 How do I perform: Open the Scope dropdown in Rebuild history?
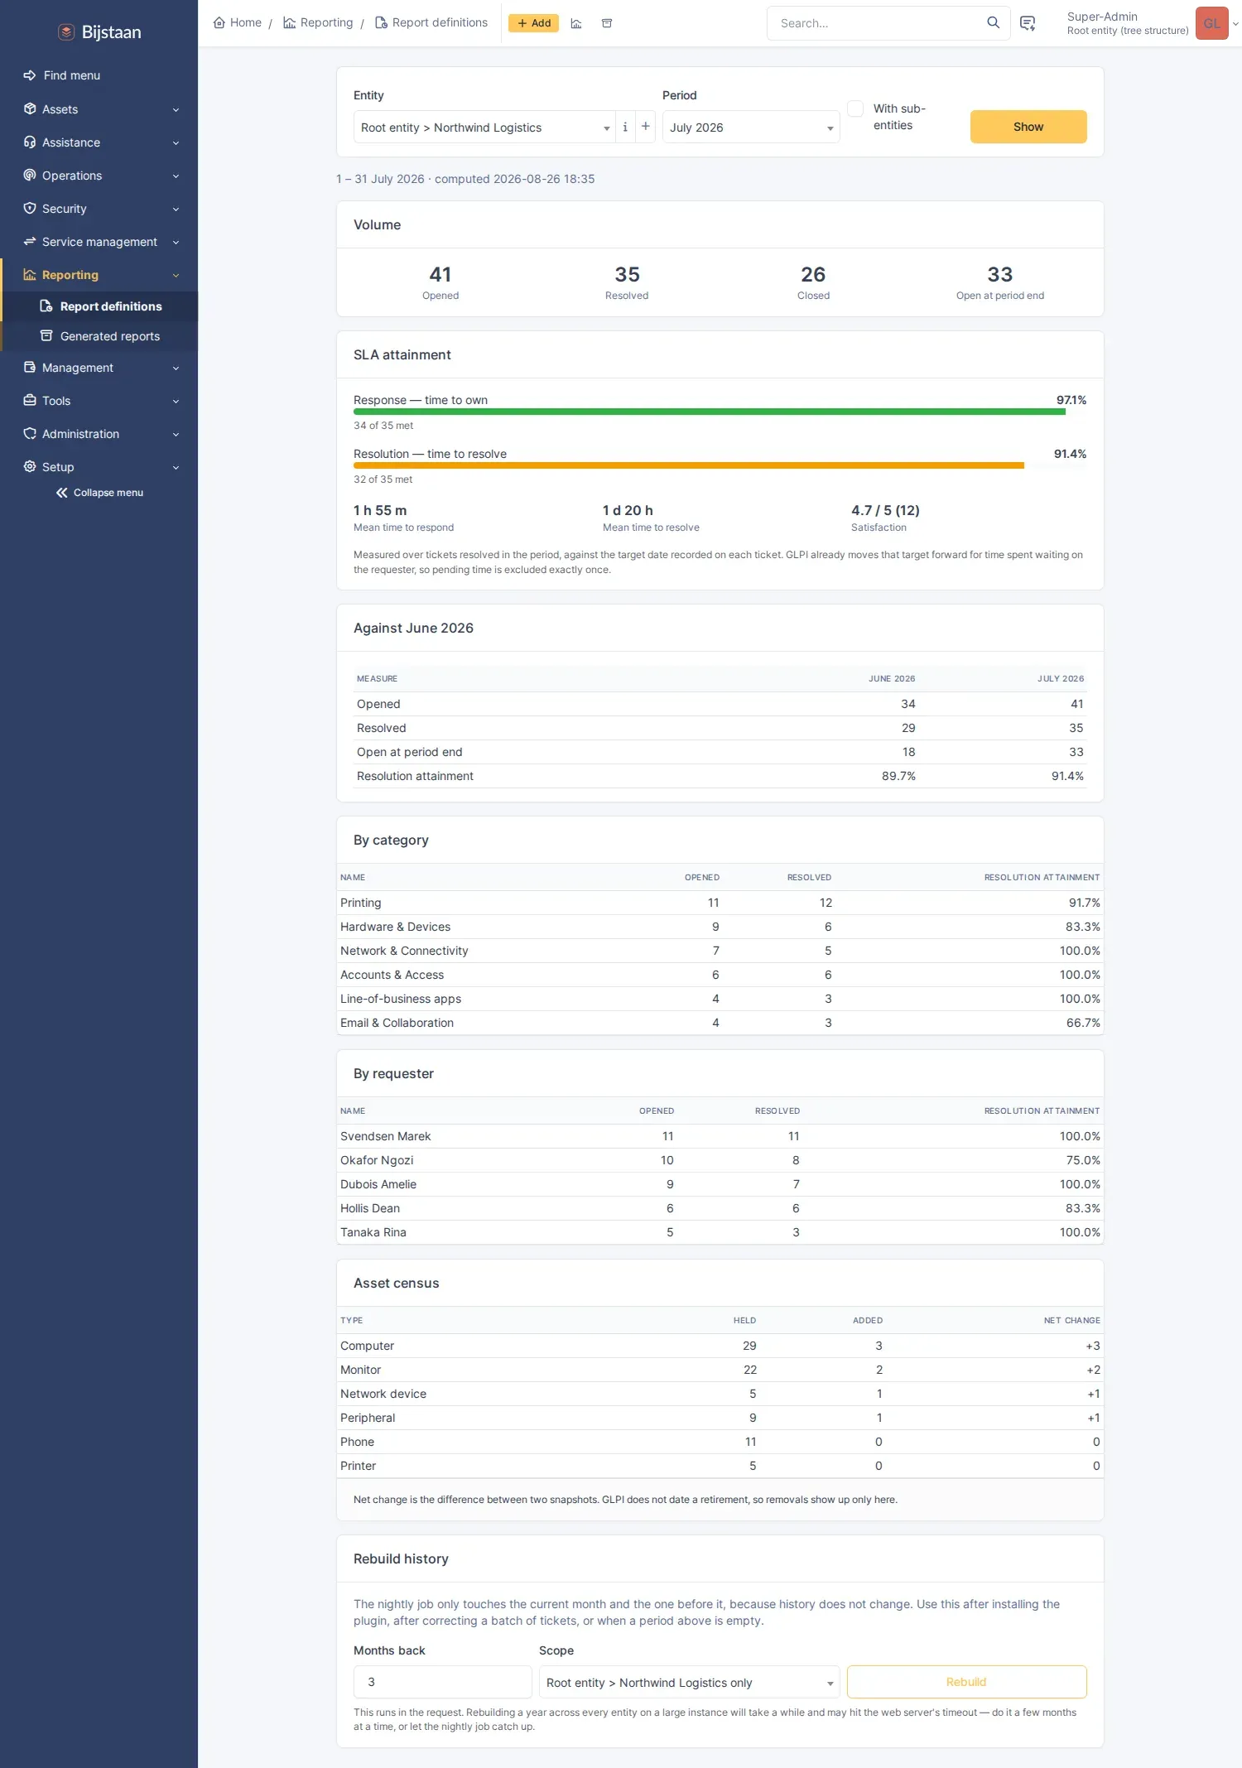click(x=690, y=1682)
